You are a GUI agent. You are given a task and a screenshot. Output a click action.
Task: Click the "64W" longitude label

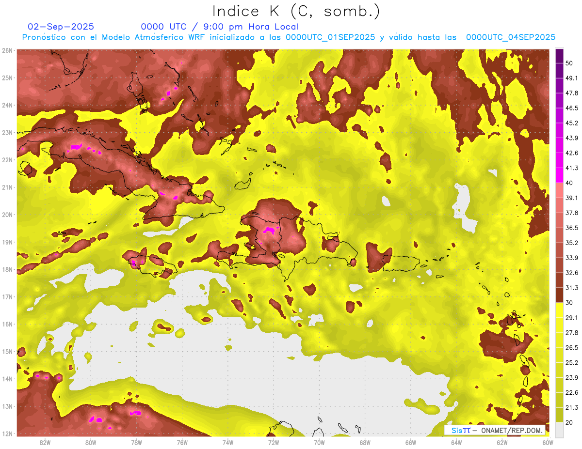[456, 443]
